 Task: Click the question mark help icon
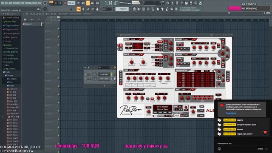pos(181,3)
